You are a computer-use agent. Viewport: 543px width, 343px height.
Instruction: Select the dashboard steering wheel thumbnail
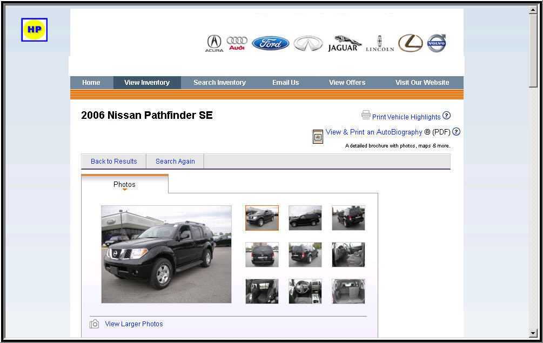(x=305, y=292)
